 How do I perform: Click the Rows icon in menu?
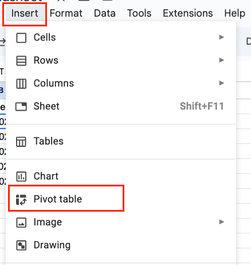(21, 61)
